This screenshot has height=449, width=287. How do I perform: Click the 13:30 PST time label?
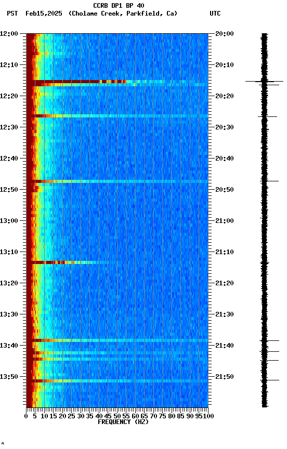(x=9, y=315)
